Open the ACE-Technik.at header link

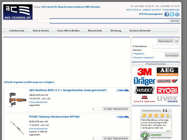(133, 10)
